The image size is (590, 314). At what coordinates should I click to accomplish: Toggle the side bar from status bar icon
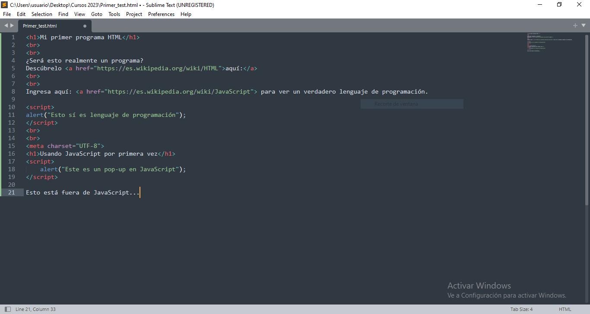8,309
